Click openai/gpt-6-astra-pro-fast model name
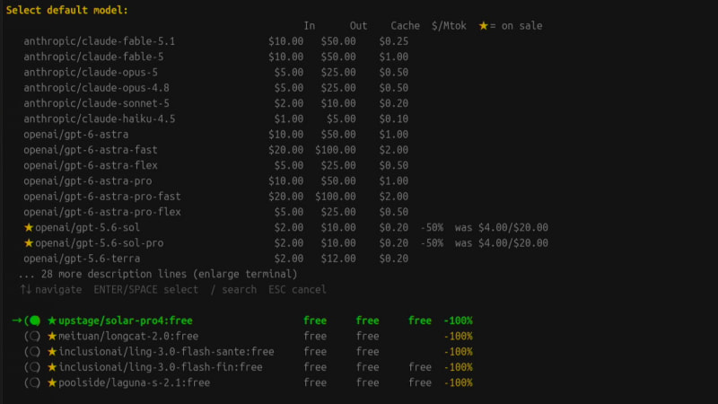 pos(102,197)
